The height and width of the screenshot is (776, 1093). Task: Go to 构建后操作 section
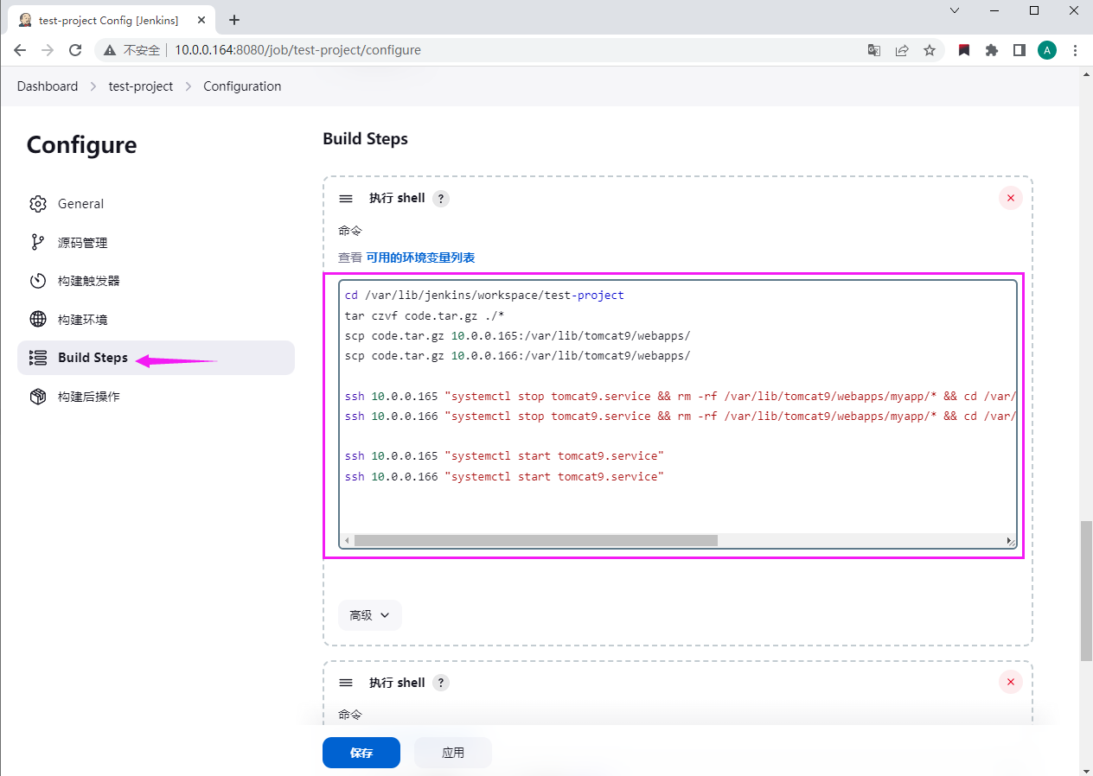pyautogui.click(x=156, y=397)
